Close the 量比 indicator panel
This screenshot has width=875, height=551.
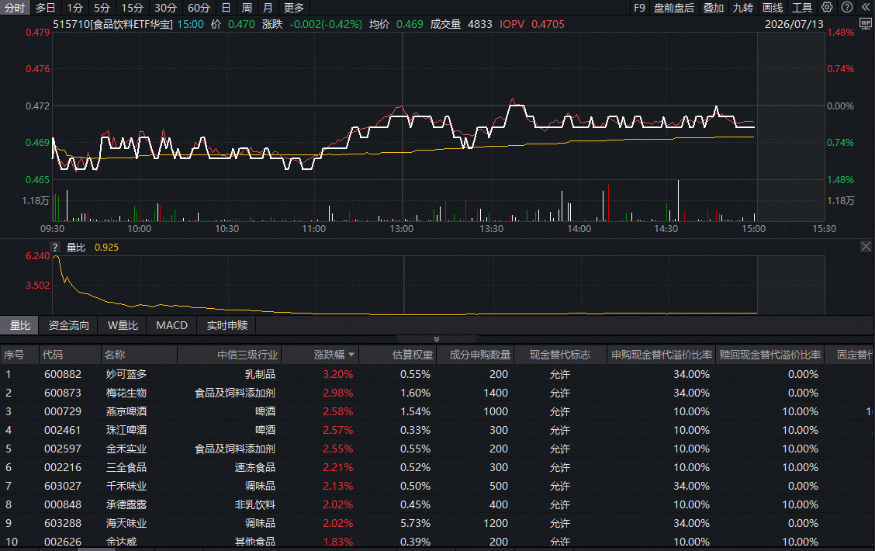866,247
